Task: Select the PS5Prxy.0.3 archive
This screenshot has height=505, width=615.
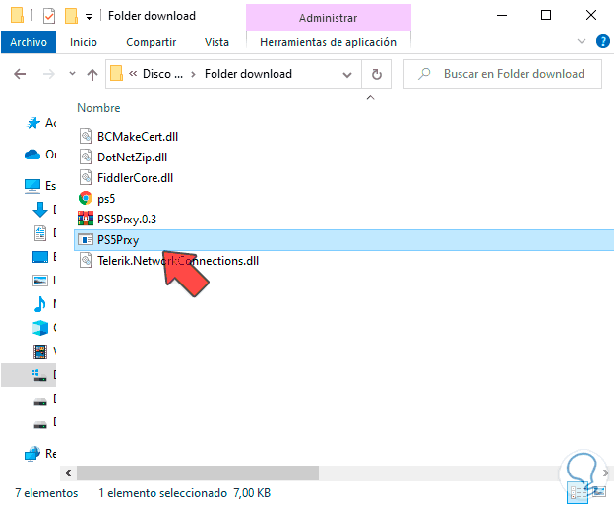Action: click(127, 219)
